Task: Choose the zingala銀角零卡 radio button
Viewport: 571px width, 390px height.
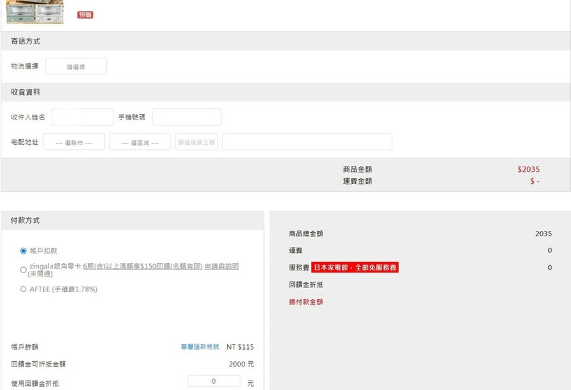Action: pyautogui.click(x=24, y=270)
